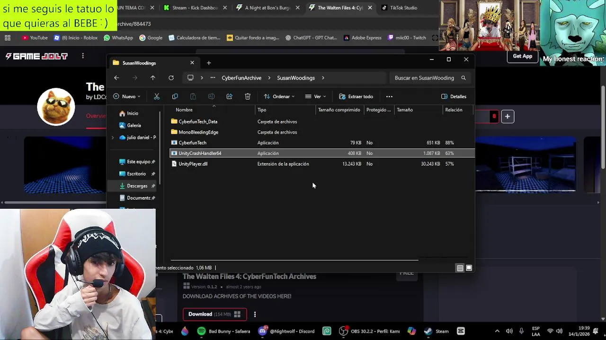Open Spotify playing Bad Bunny in the taskbar

coord(223,331)
